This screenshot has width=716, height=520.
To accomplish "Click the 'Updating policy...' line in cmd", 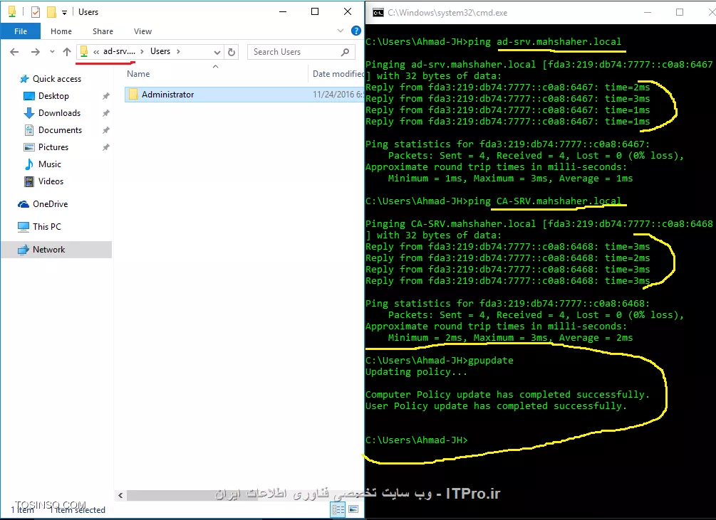I will click(x=416, y=372).
